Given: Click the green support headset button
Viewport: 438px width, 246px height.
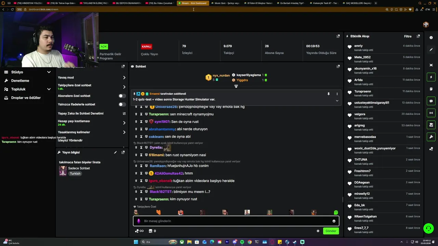Looking at the screenshot, I should (428, 228).
